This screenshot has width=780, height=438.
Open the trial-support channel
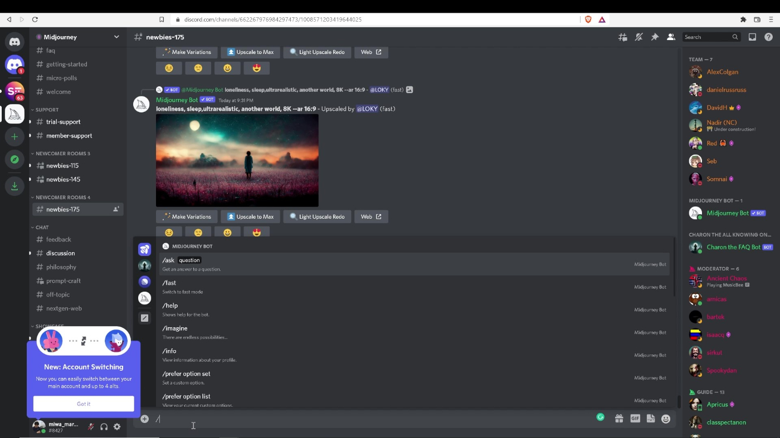(78, 122)
